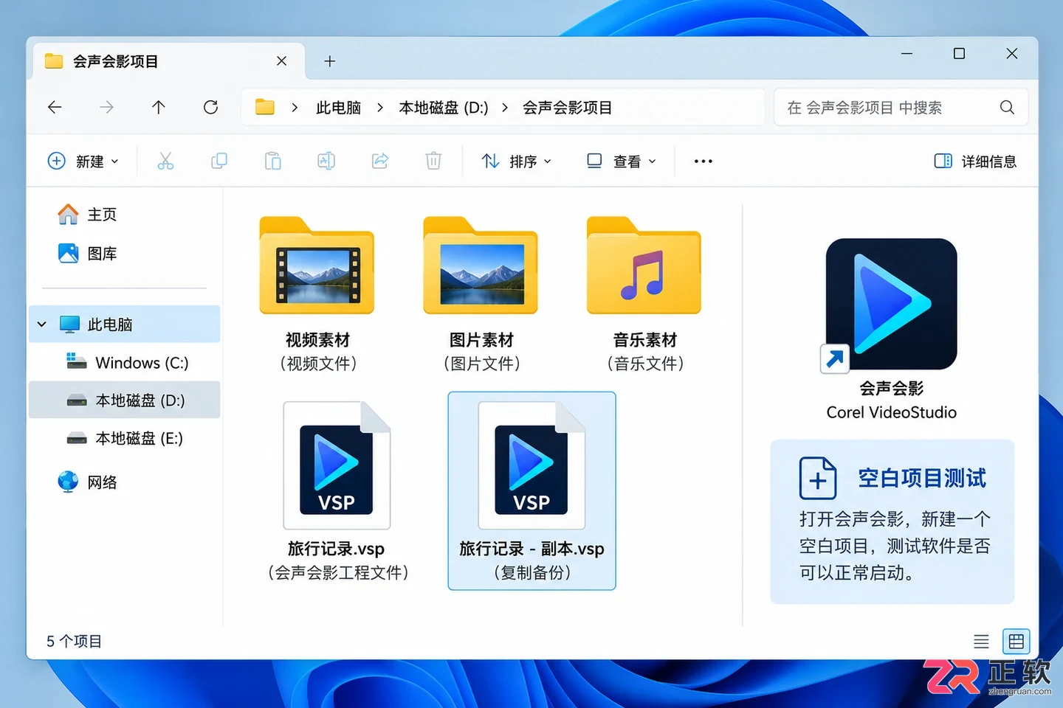The image size is (1063, 708).
Task: Click the 在 会声会影项目 中搜索 search box
Action: [901, 108]
